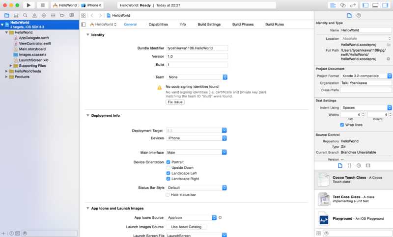Collapse the Deployment Info section
This screenshot has width=393, height=237.
[x=88, y=116]
